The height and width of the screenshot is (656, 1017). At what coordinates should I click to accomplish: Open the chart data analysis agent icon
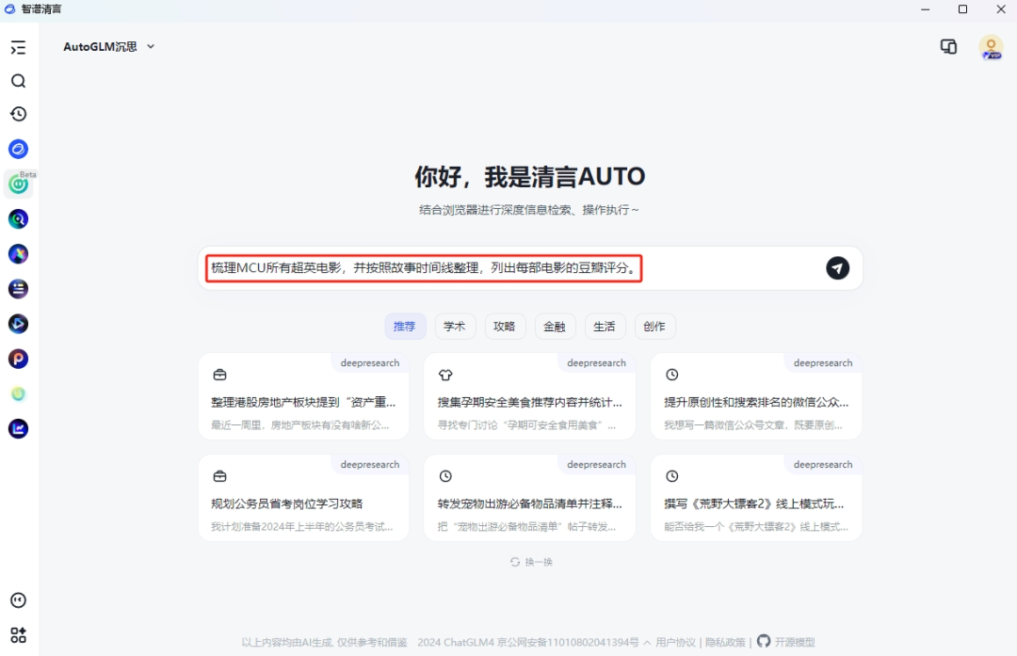[x=18, y=428]
